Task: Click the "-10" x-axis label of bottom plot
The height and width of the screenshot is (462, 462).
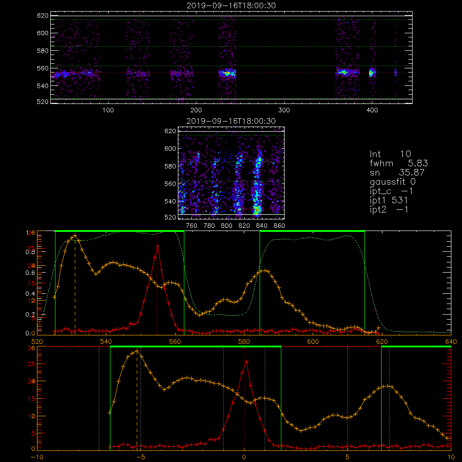Action: pos(37,457)
